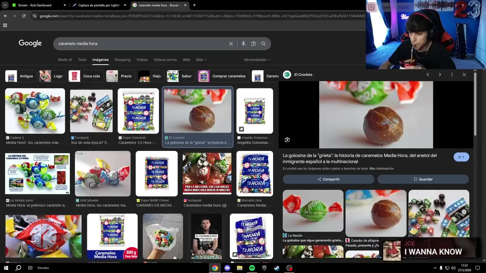Start voice search with microphone icon
486x273 pixels.
pyautogui.click(x=243, y=44)
